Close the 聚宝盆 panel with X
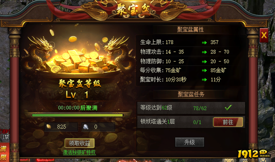The image size is (275, 162). pos(264,35)
